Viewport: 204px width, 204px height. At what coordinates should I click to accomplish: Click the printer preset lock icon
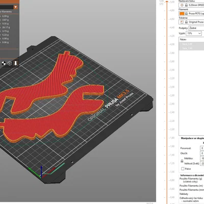click(x=186, y=22)
